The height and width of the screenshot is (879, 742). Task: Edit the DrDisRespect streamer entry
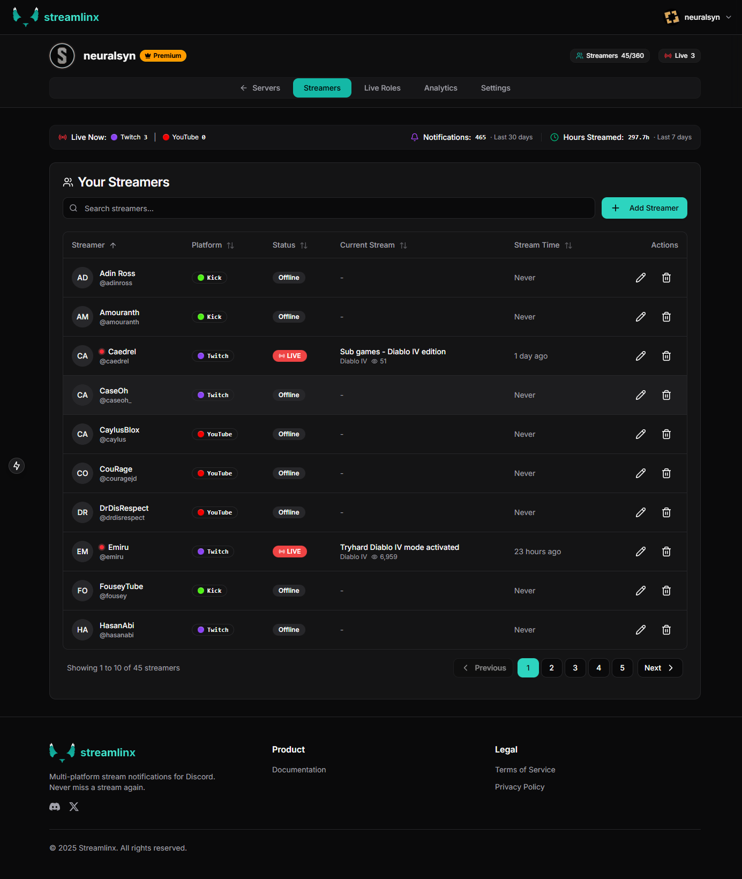640,512
